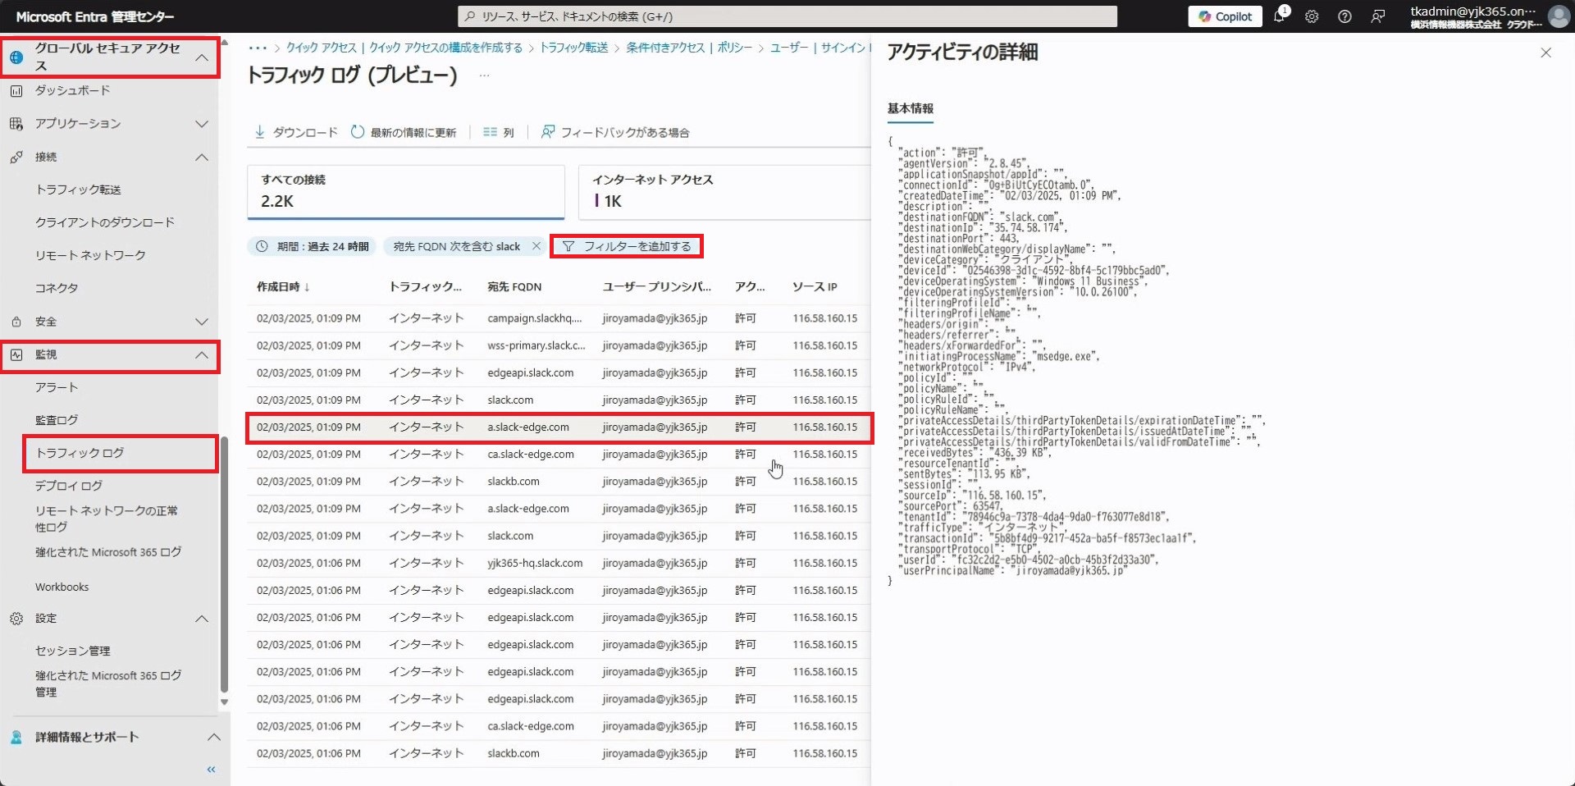The height and width of the screenshot is (786, 1575).
Task: Click フィルターを追加する button
Action: (627, 246)
